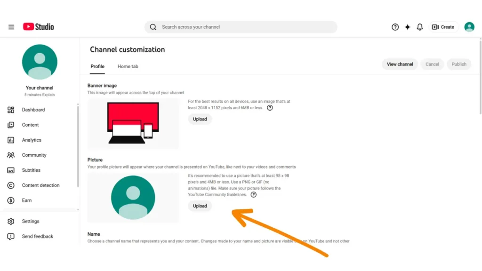482x271 pixels.
Task: Click the search across your channel field
Action: pos(240,27)
